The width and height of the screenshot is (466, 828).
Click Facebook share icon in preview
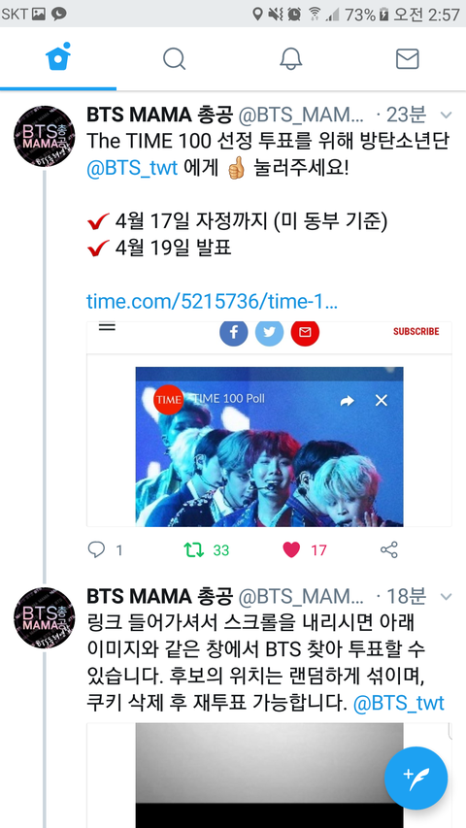pos(234,332)
